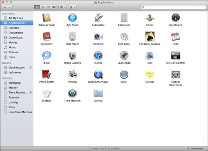Image resolution: width=208 pixels, height=151 pixels.
Task: Select iDisk in the sidebar
Action: pyautogui.click(x=17, y=107)
